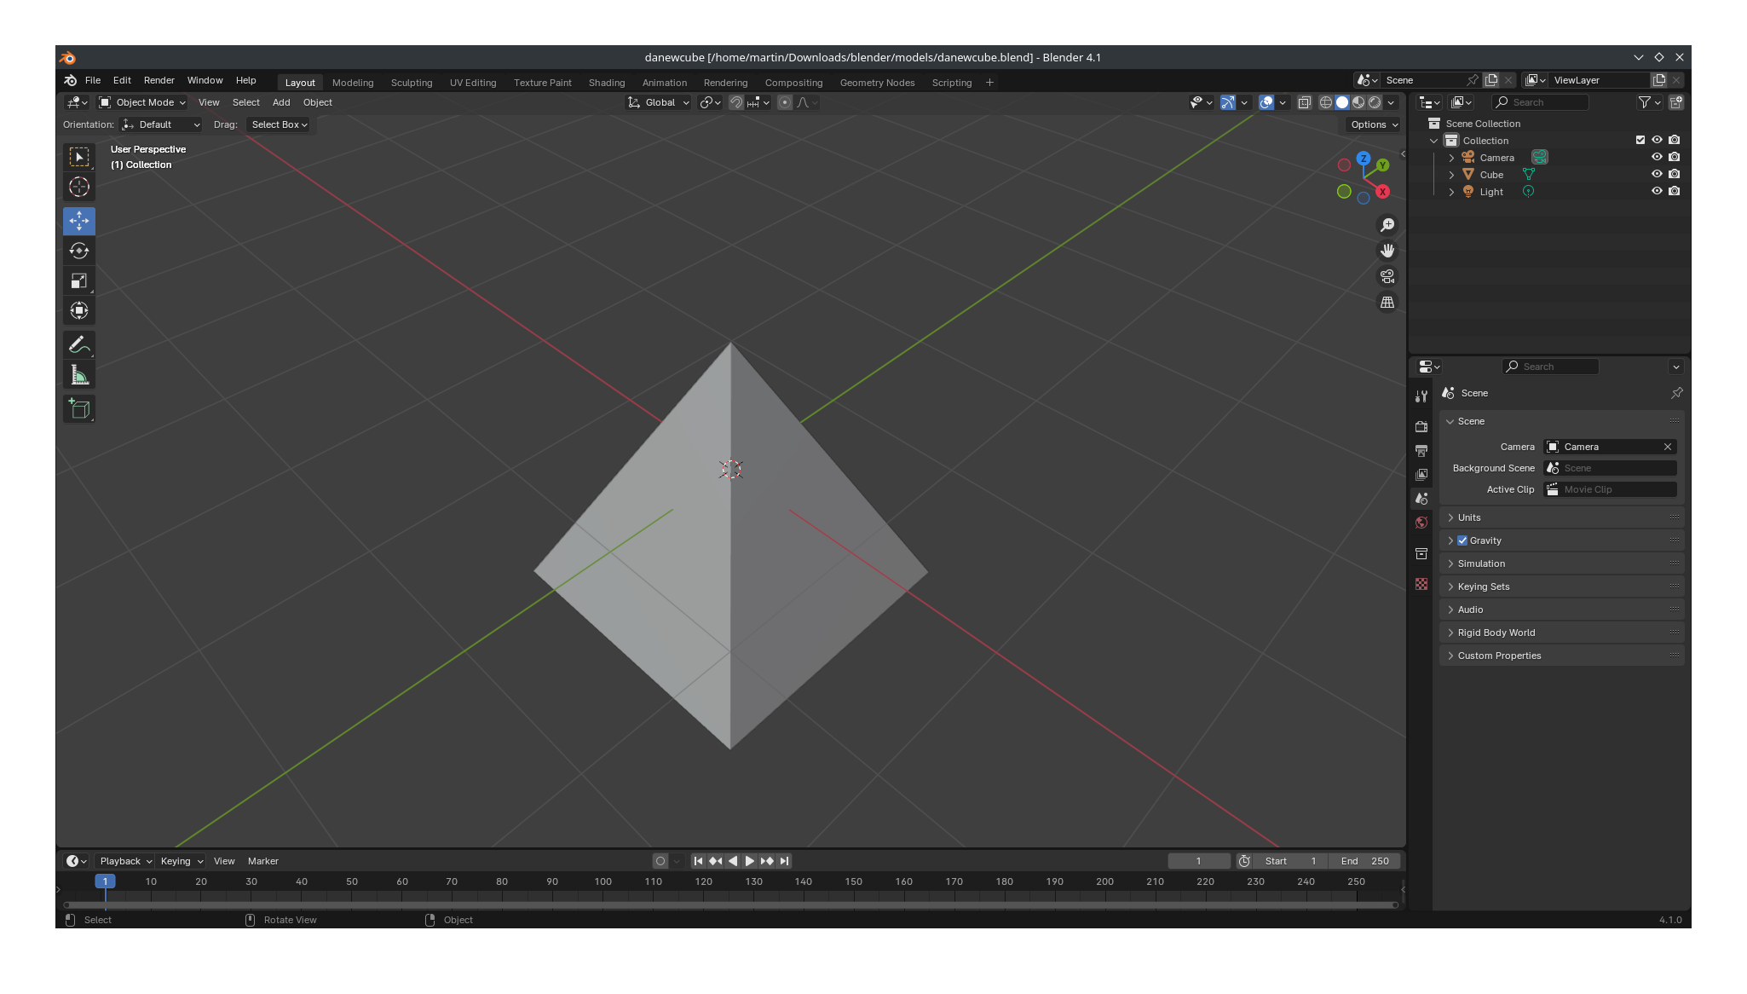Open the View Layer properties tab
The image size is (1747, 994).
tap(1421, 474)
